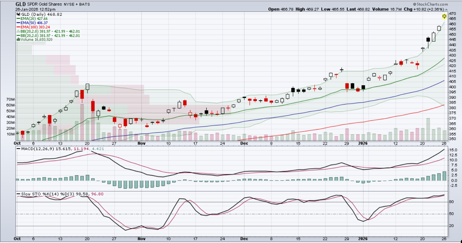The image size is (462, 243).
Task: Click the volume bars icon in the legend
Action: coord(18,40)
